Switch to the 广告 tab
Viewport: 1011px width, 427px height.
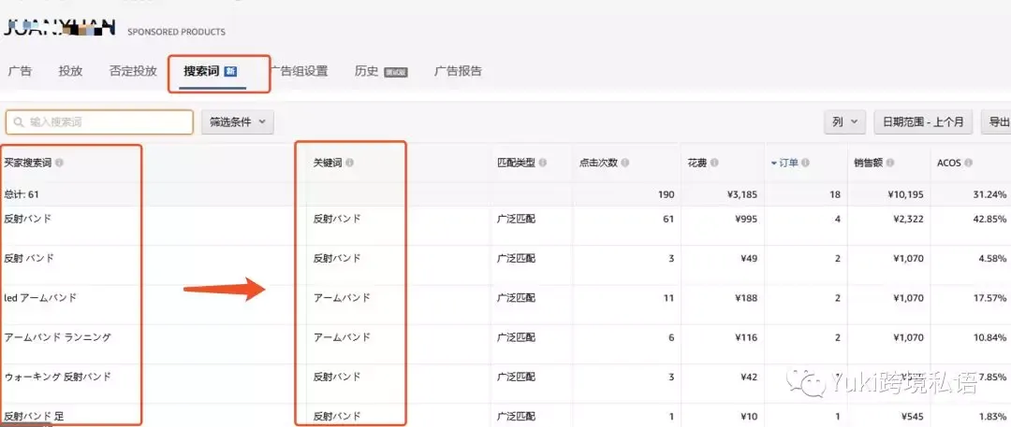pos(20,71)
